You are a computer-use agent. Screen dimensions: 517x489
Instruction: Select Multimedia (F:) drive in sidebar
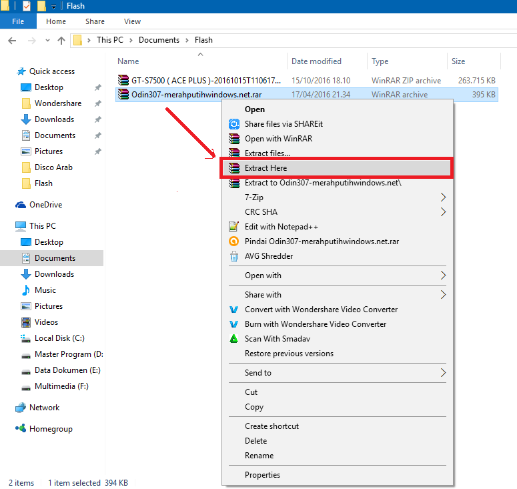[x=61, y=386]
